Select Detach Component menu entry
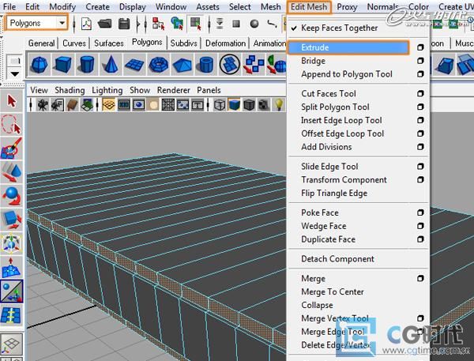The height and width of the screenshot is (361, 474). 337,259
